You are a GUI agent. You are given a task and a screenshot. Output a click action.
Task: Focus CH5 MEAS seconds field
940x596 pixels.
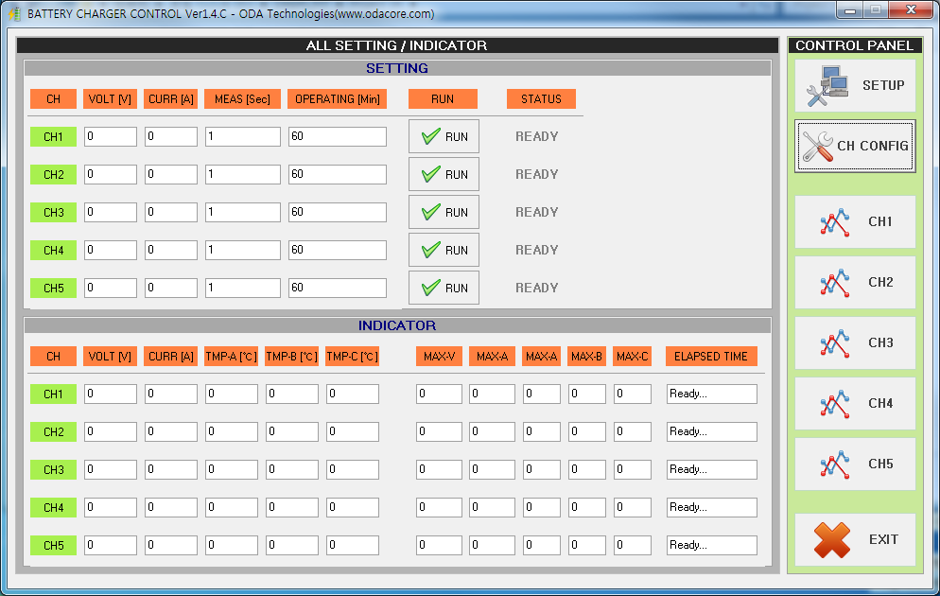243,288
